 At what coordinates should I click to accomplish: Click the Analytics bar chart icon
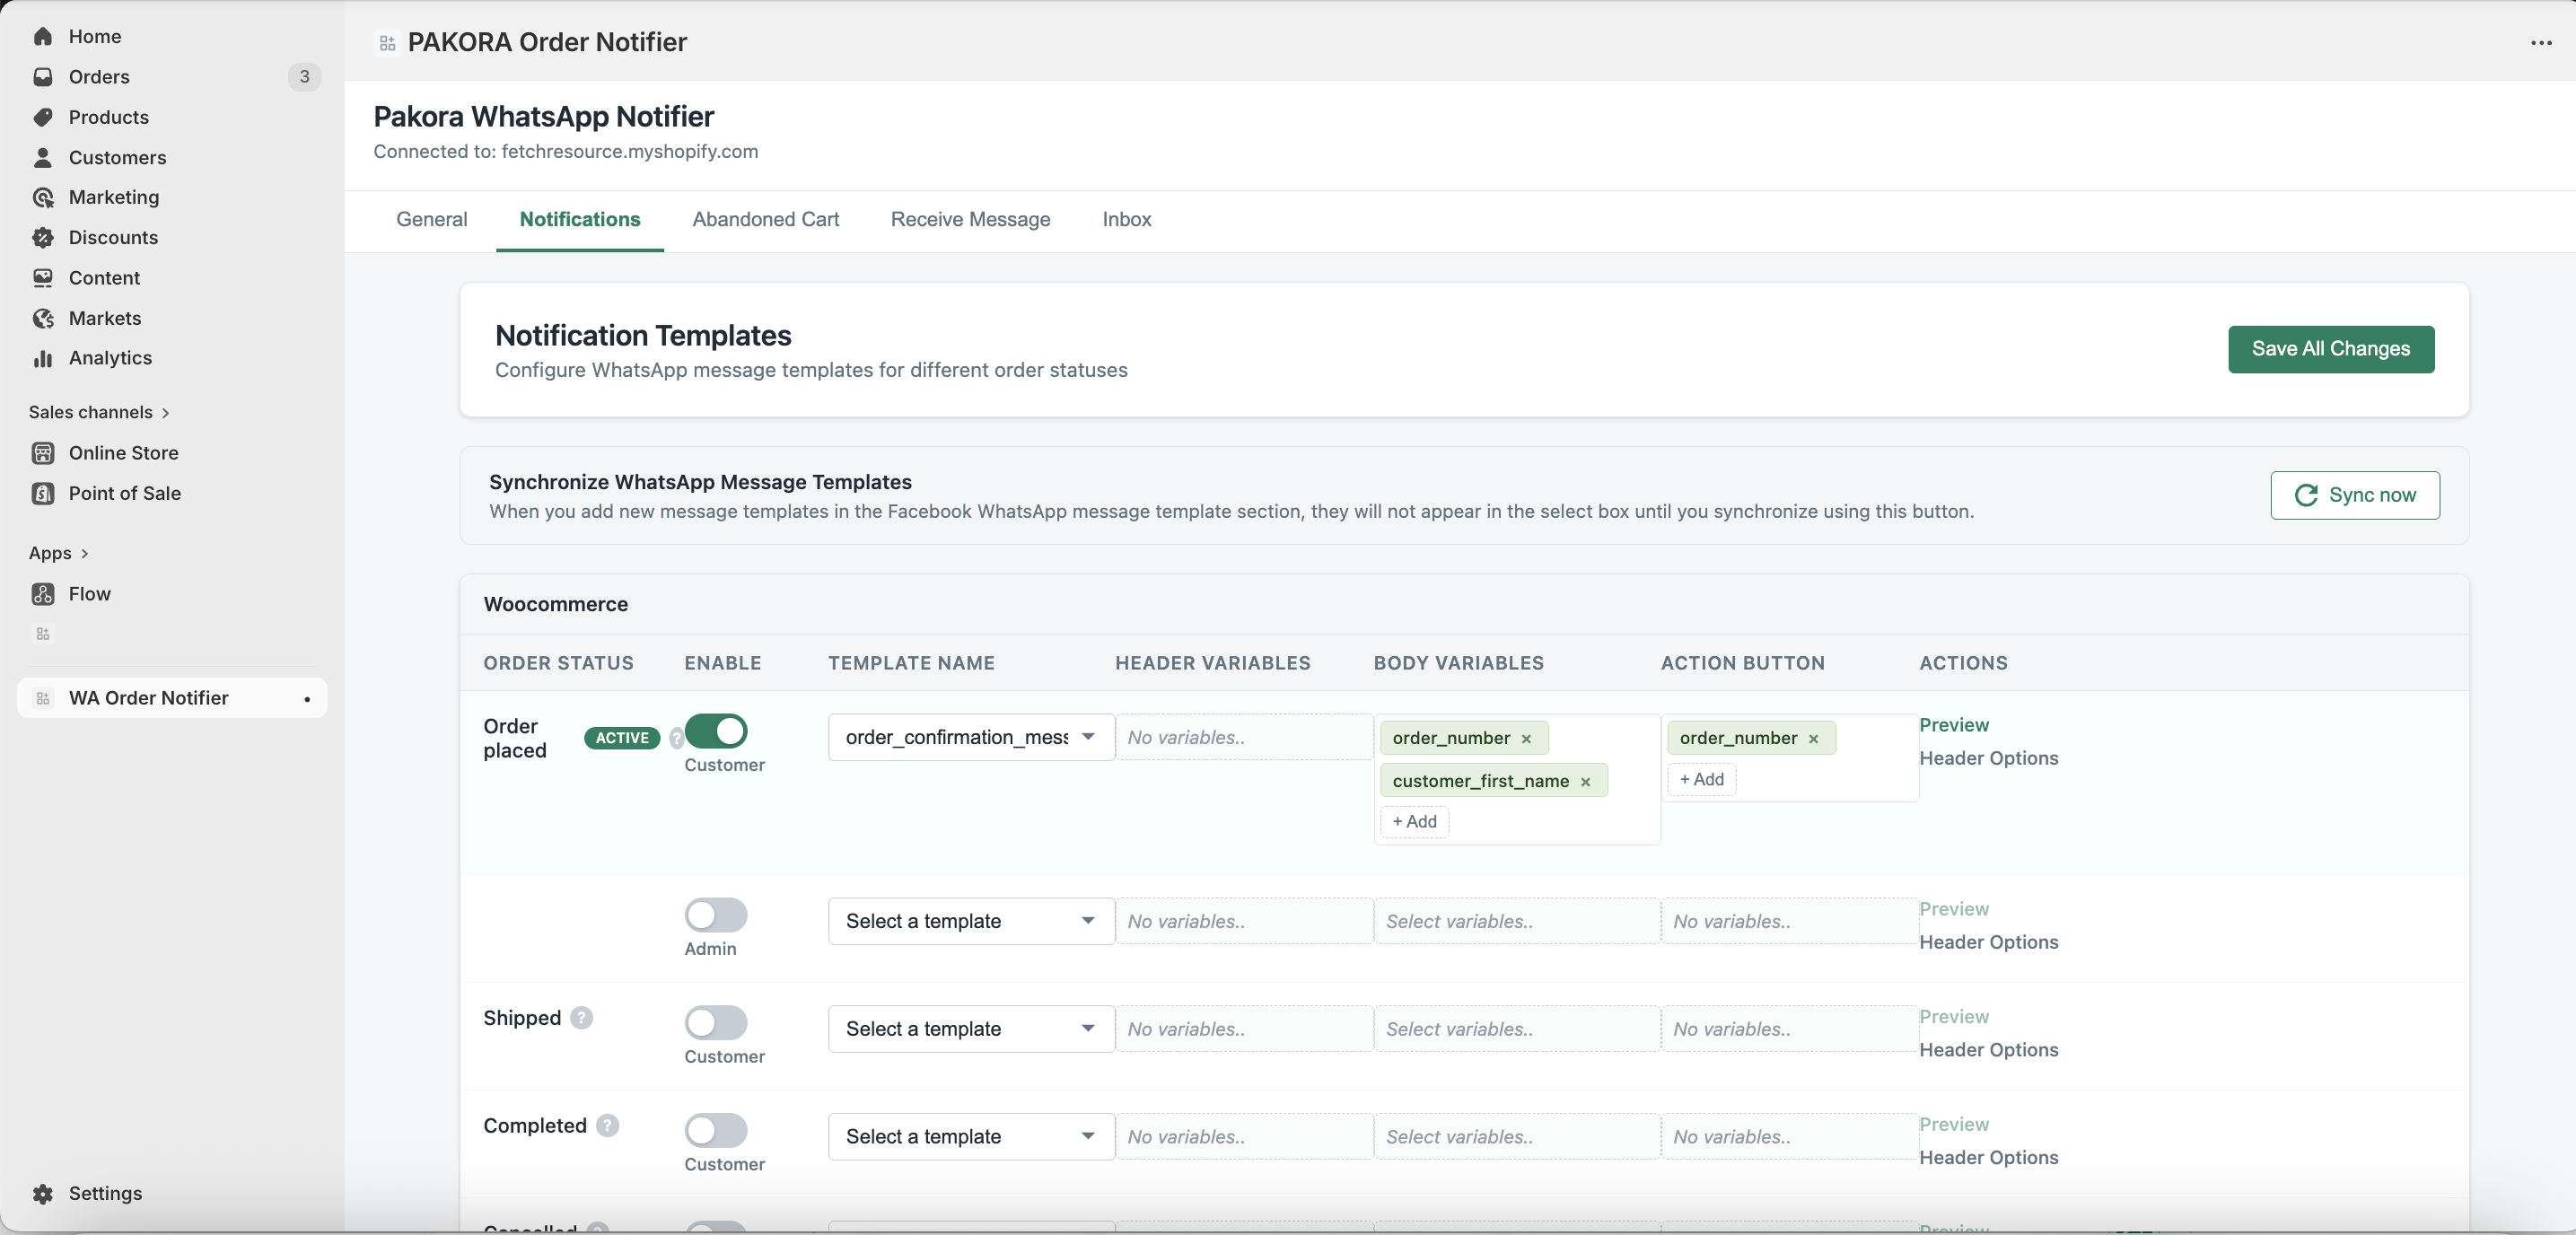pos(43,358)
